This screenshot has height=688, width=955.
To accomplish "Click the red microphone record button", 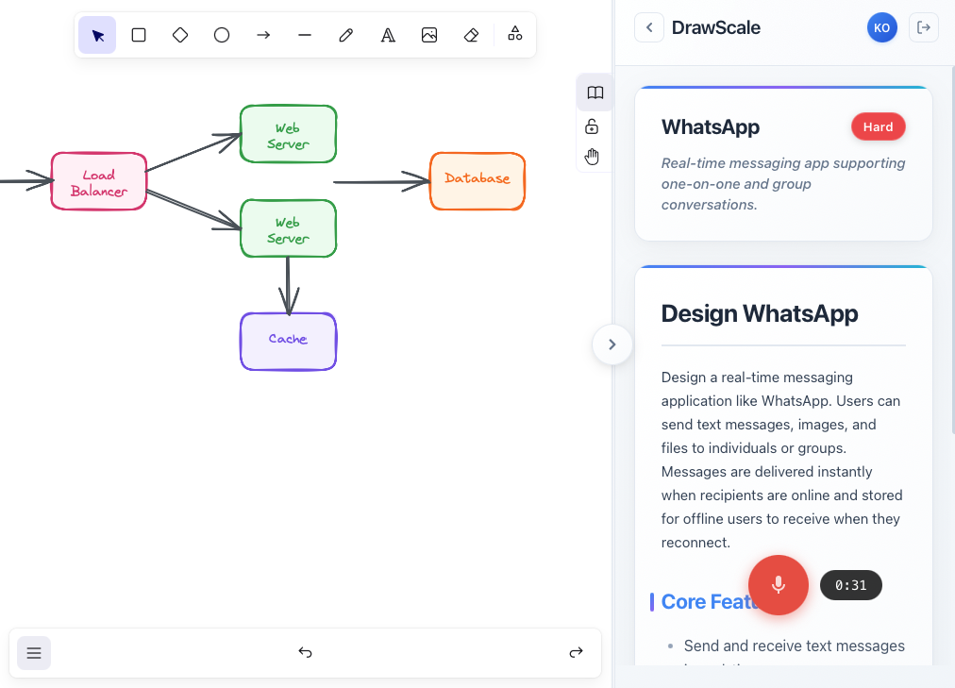I will (x=779, y=585).
